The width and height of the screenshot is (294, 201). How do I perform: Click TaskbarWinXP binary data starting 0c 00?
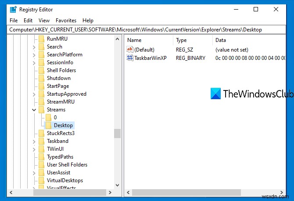click(250, 58)
